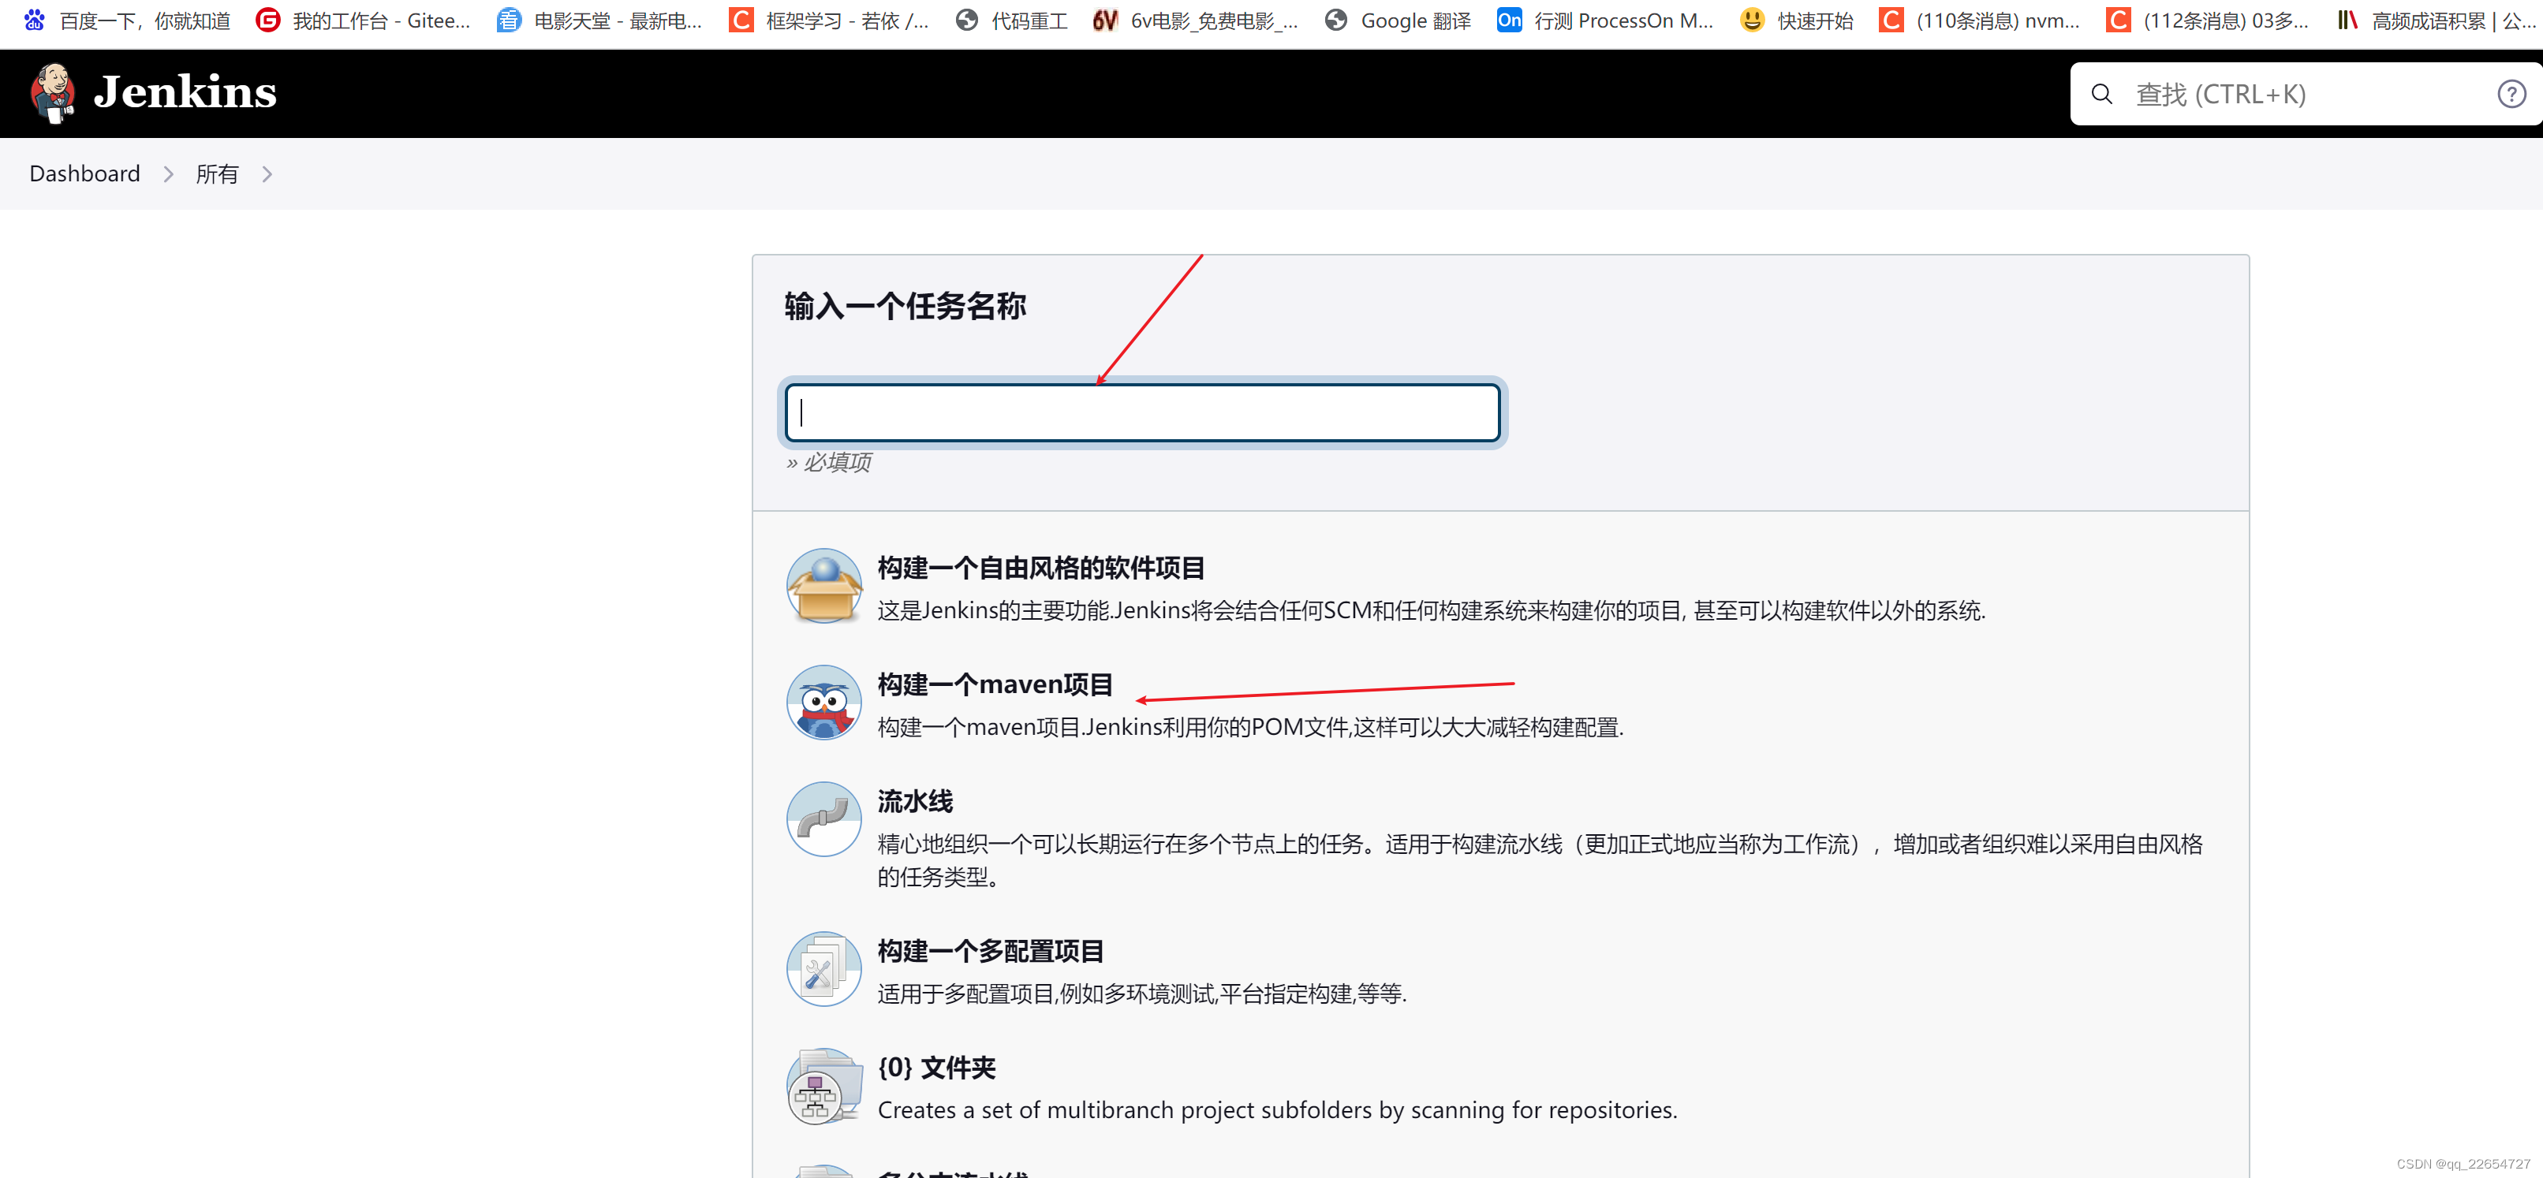Choose 构建一个自由风格的软件项目 option

pyautogui.click(x=1040, y=568)
